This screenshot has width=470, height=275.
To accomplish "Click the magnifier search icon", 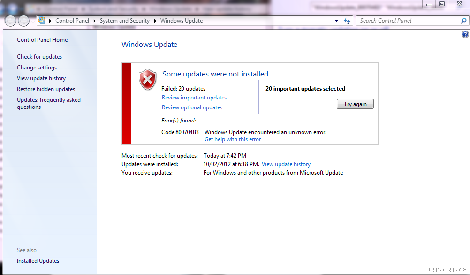I will (x=463, y=21).
